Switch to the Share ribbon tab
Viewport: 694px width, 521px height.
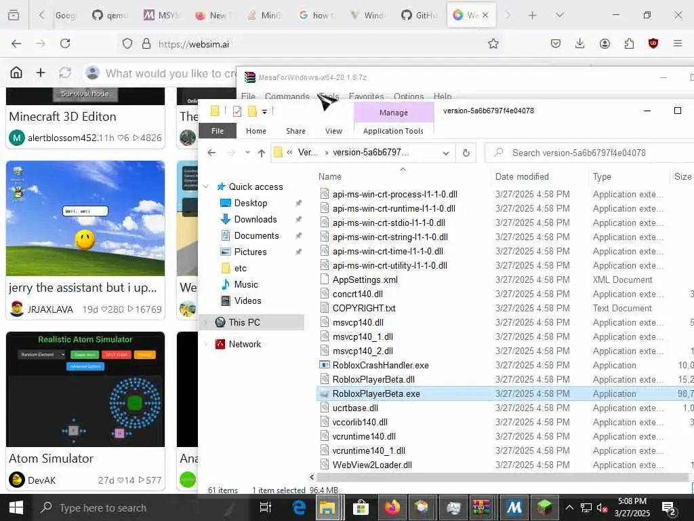point(295,131)
